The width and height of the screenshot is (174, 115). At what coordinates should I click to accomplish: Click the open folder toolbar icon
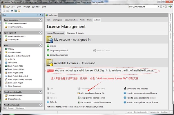pos(8,11)
